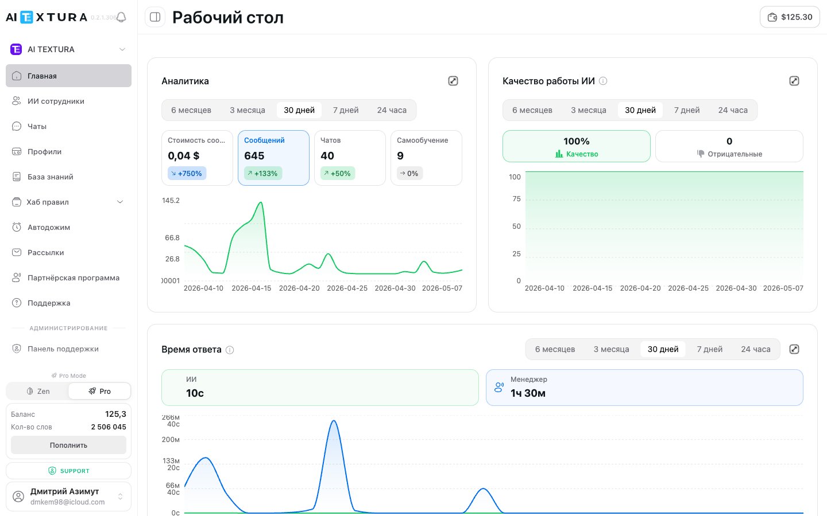Go to Чаты in the sidebar
The image size is (827, 516).
pyautogui.click(x=68, y=126)
